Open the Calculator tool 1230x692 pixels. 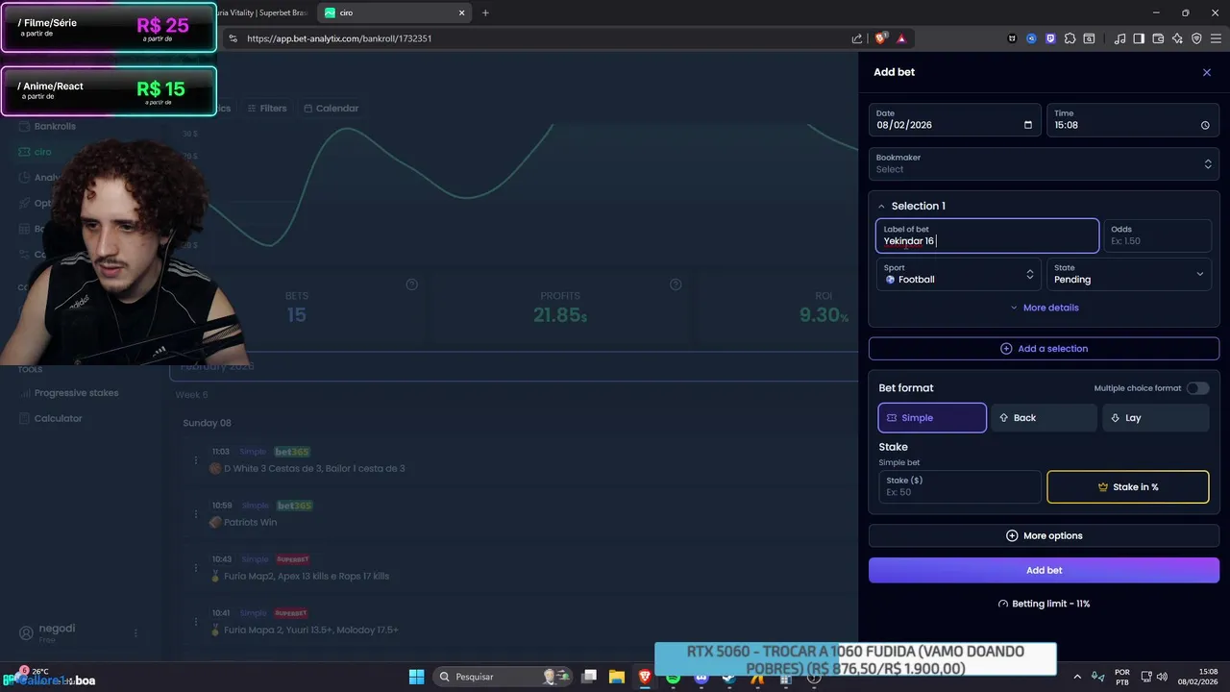click(52, 418)
